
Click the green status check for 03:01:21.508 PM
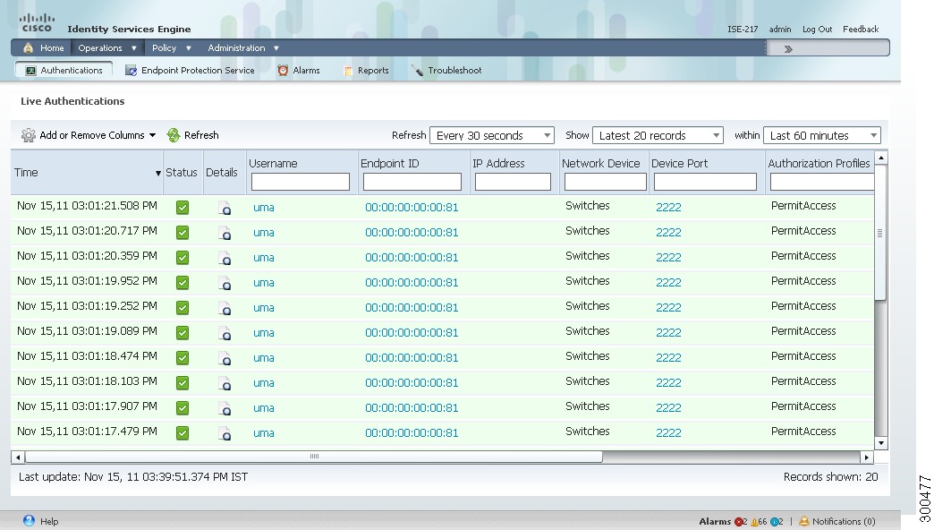[x=183, y=208]
